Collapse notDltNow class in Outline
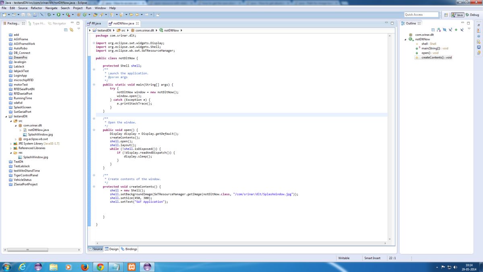The height and width of the screenshot is (272, 483). (406, 39)
